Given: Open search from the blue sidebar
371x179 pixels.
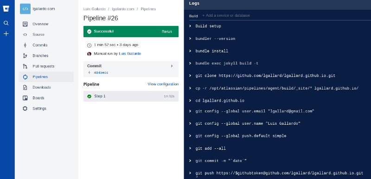Looking at the screenshot, I should [6, 23].
